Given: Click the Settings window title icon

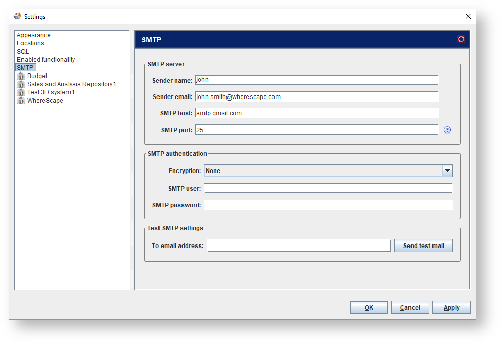Looking at the screenshot, I should coord(17,16).
